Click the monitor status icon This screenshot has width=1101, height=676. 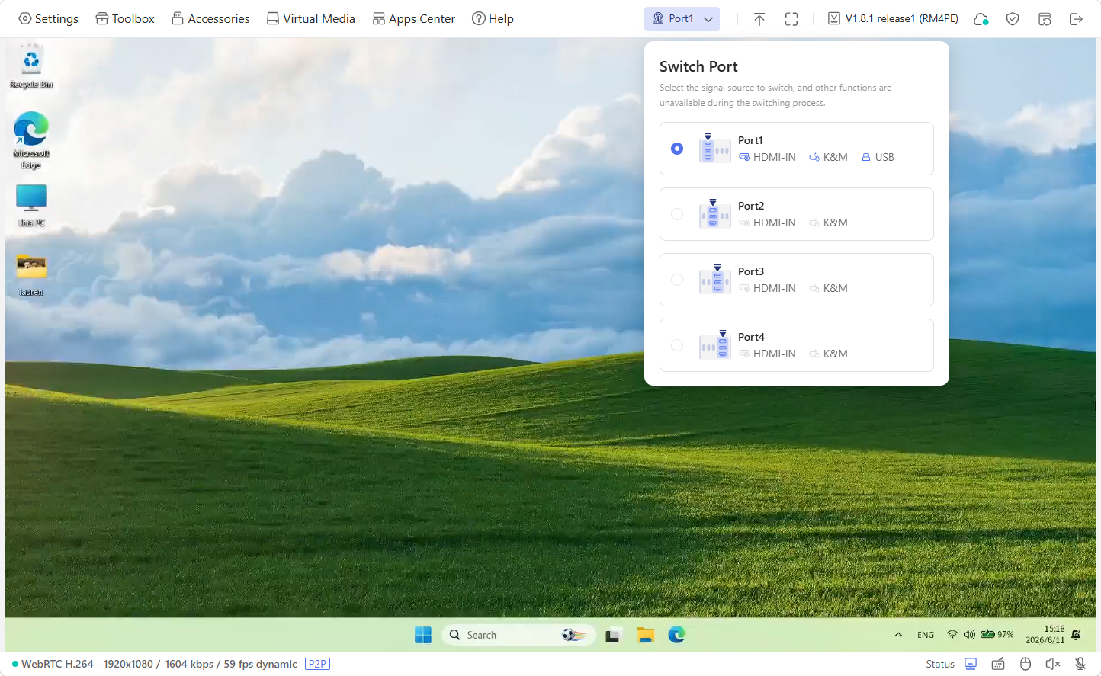point(971,664)
